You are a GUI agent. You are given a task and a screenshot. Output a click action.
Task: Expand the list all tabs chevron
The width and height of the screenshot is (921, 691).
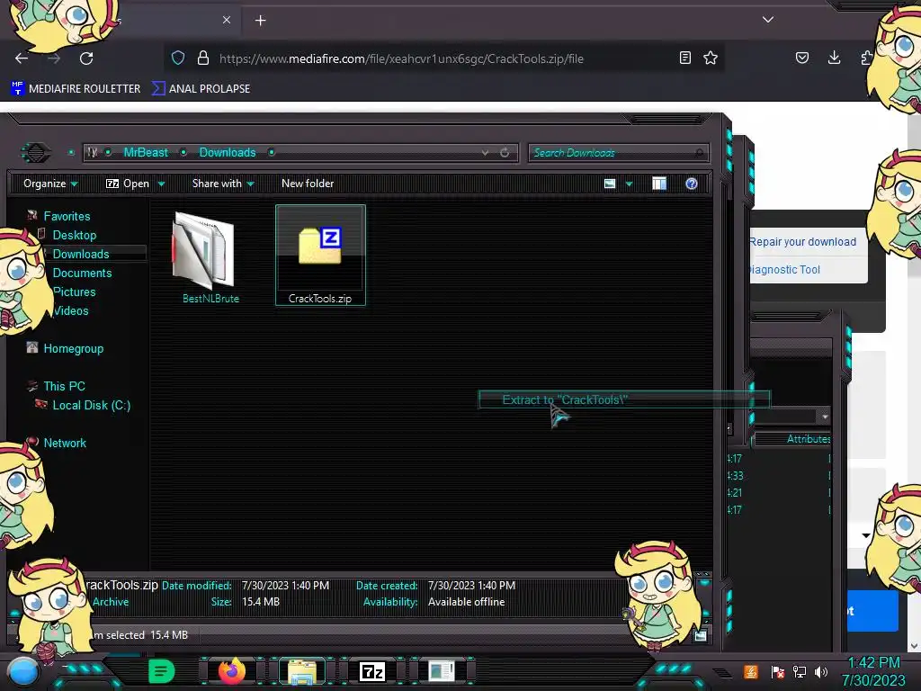point(768,20)
